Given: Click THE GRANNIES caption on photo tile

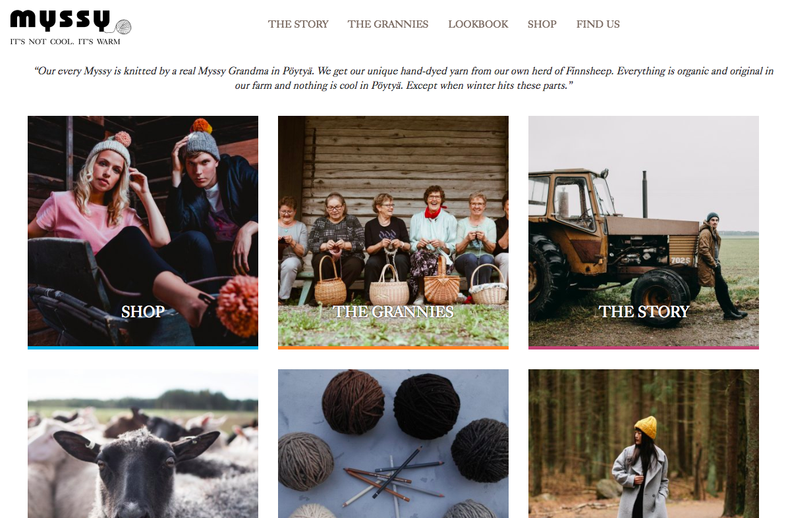Looking at the screenshot, I should tap(393, 312).
